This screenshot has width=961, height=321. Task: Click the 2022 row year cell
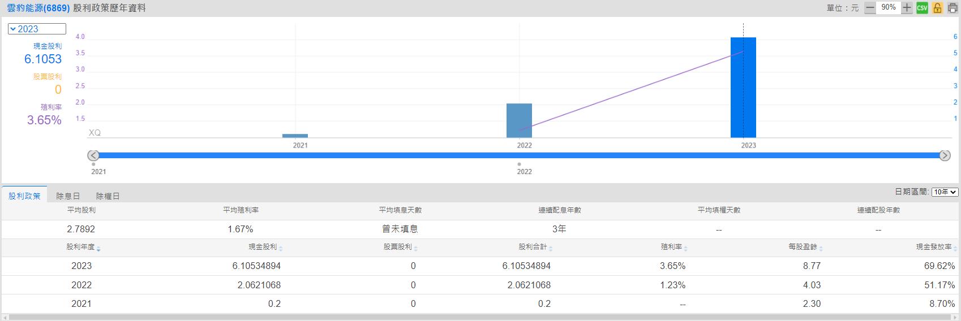coord(81,285)
